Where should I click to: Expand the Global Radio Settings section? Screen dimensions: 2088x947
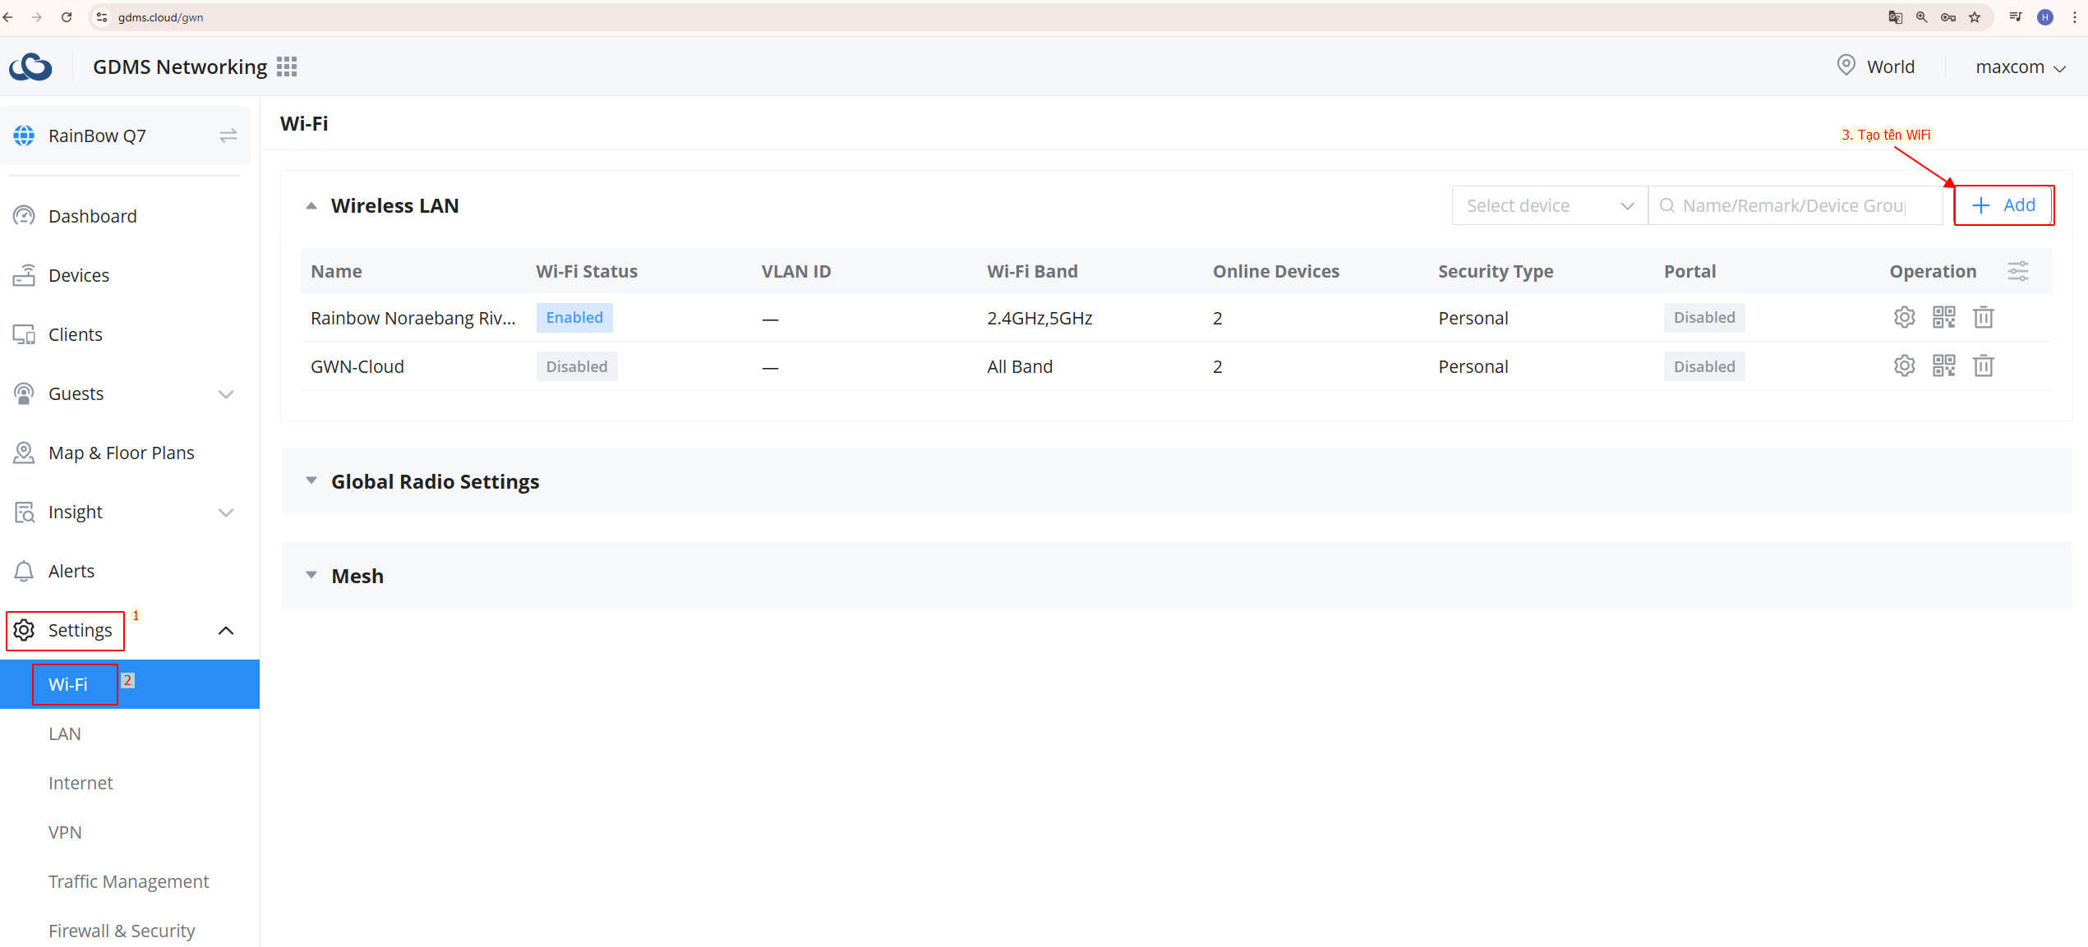[x=311, y=481]
